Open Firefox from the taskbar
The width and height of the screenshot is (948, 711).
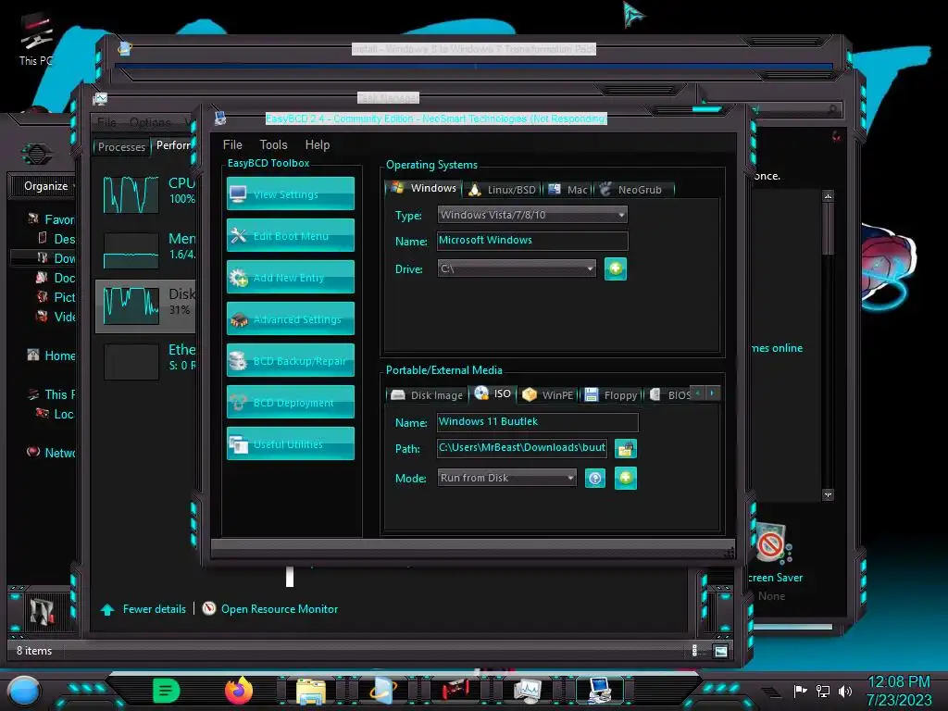pos(239,691)
